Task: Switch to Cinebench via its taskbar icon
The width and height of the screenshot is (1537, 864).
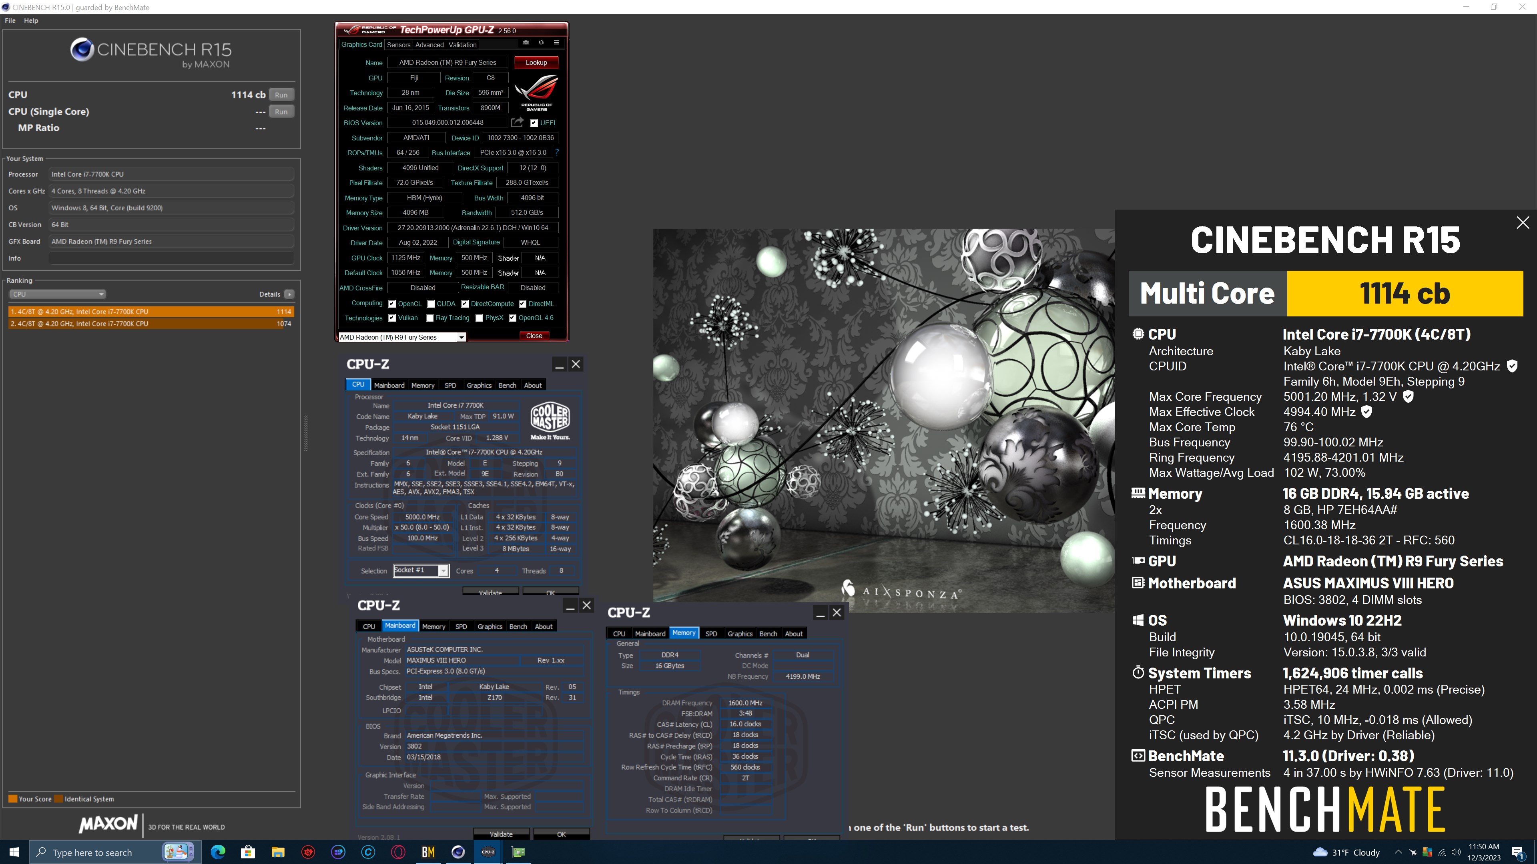Action: [458, 852]
